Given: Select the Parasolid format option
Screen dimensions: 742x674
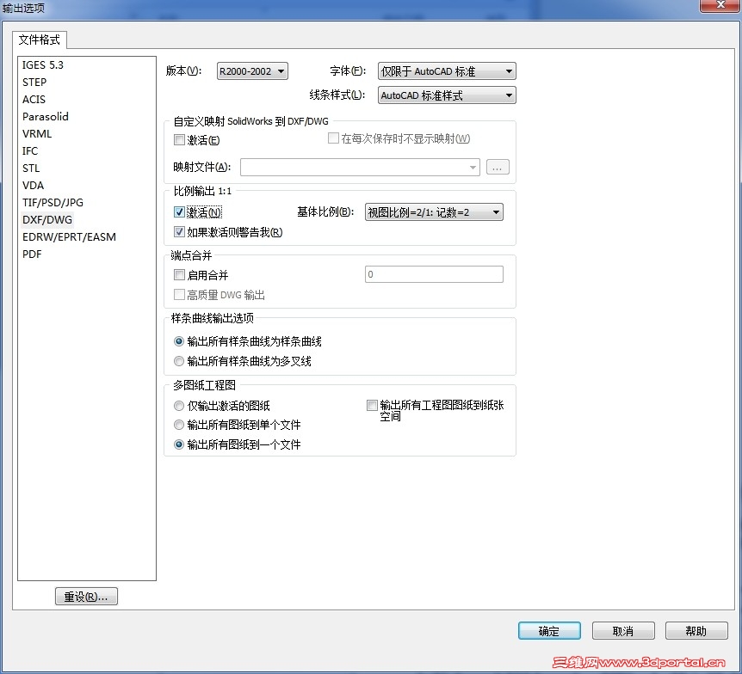Looking at the screenshot, I should point(45,116).
